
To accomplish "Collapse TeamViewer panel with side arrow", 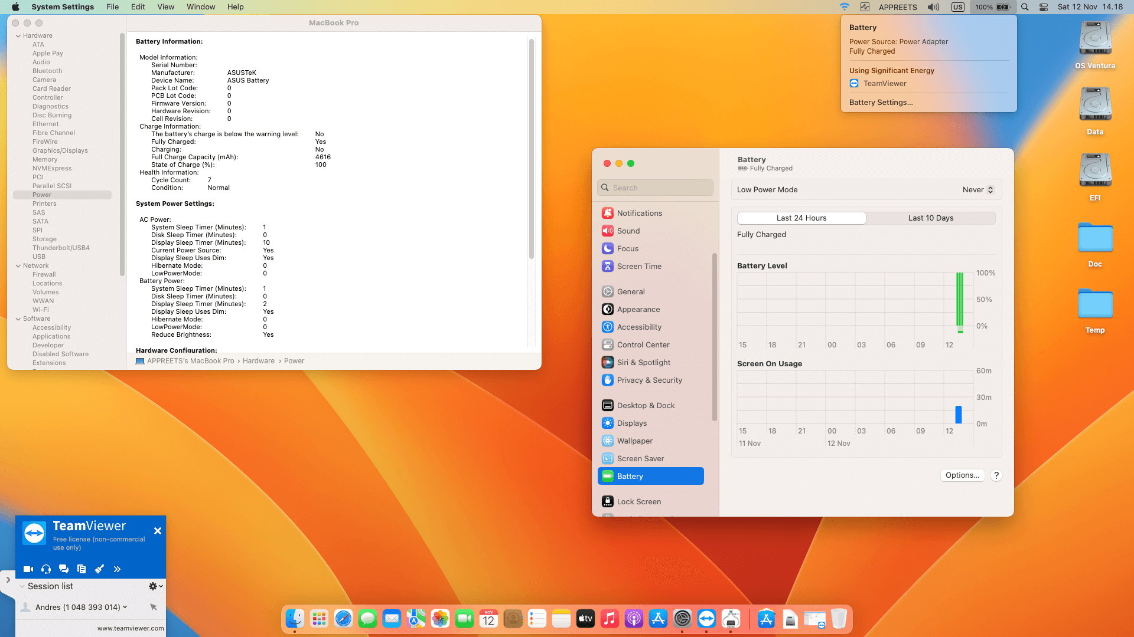I will (x=8, y=580).
